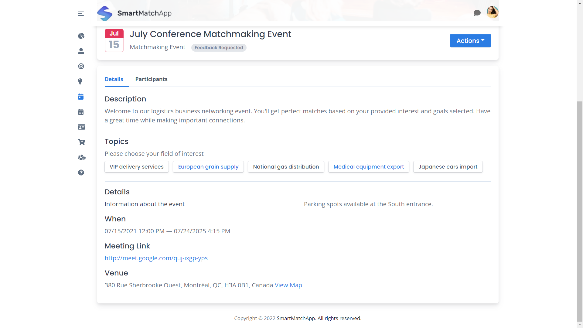This screenshot has height=328, width=583.
Task: Select the Details tab
Action: [x=114, y=79]
